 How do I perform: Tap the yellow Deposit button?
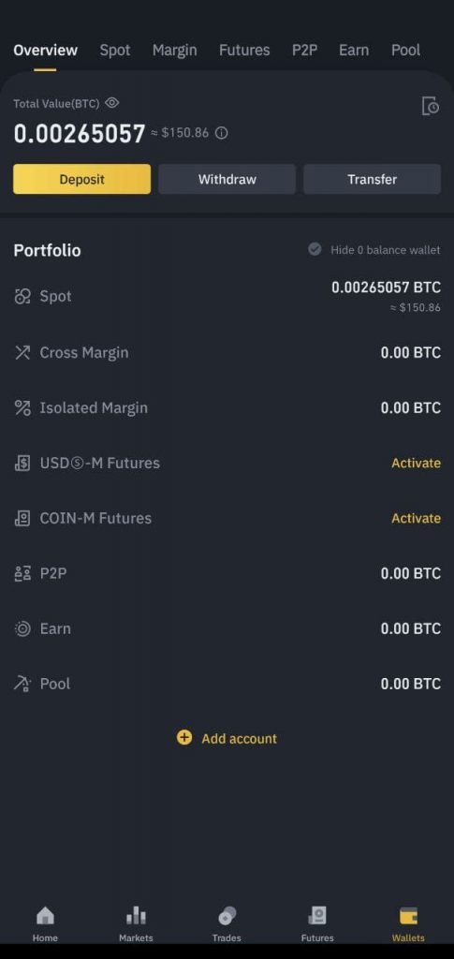pyautogui.click(x=81, y=179)
